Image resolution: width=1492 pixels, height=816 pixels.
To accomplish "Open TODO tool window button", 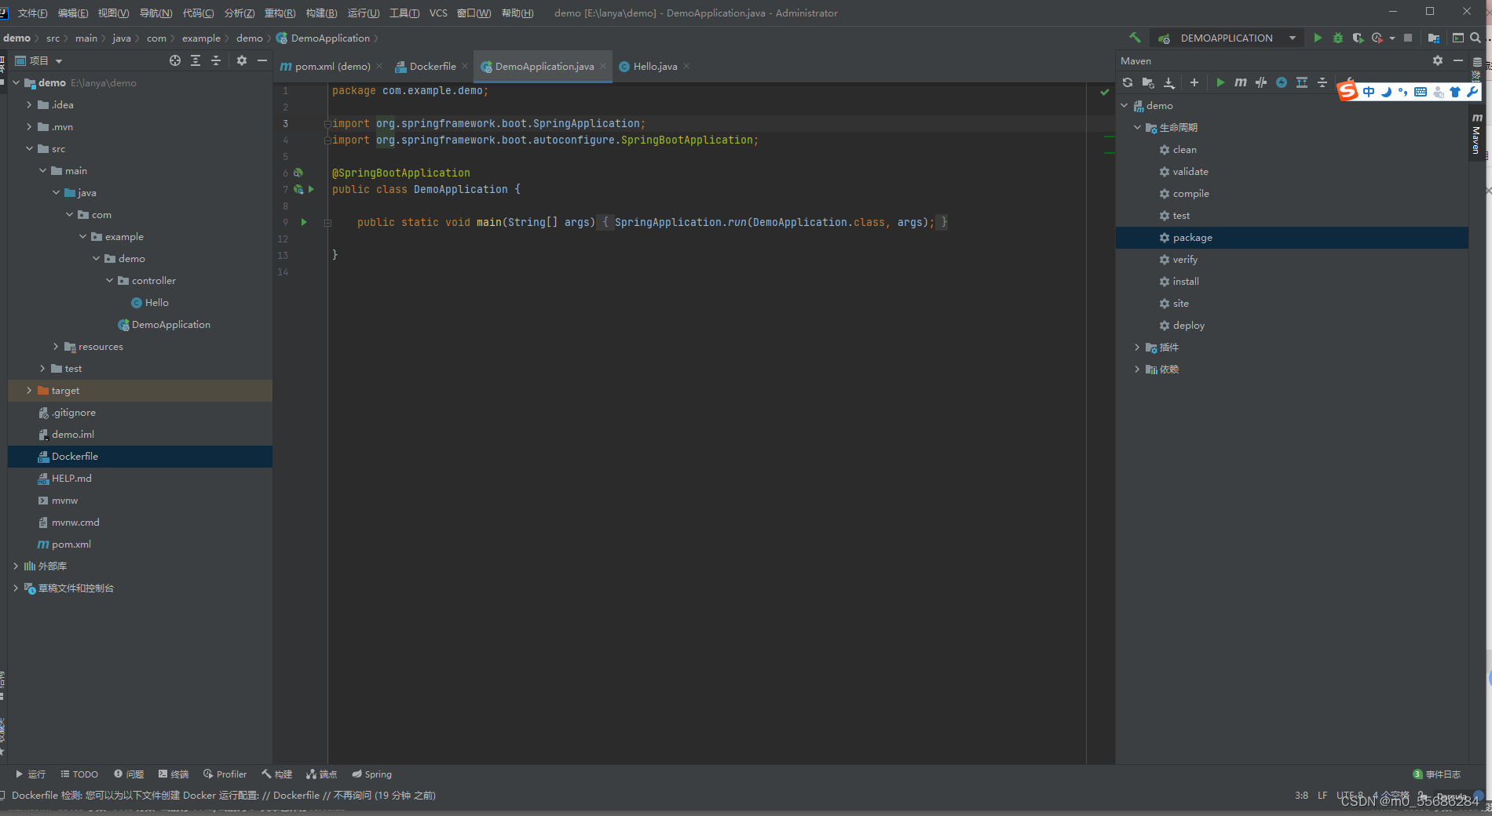I will click(x=79, y=774).
